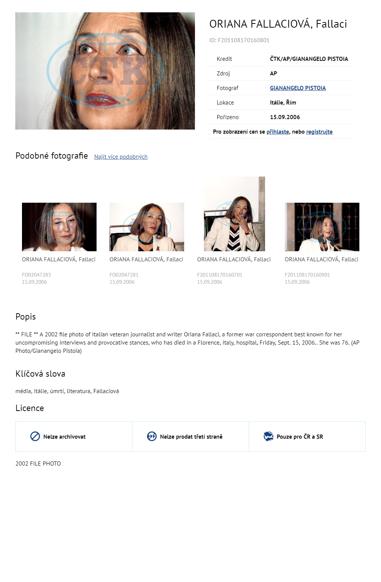The height and width of the screenshot is (582, 381).
Task: Click the caption above ID F201108170160701
Action: coord(234,259)
